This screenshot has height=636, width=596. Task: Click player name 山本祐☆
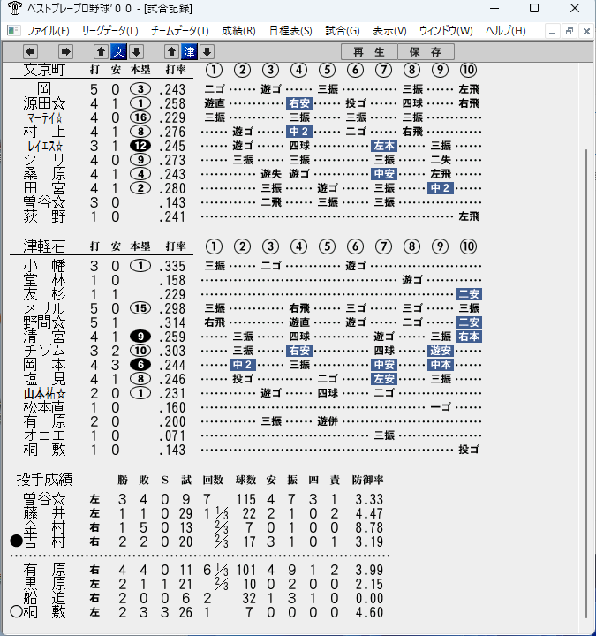(45, 393)
